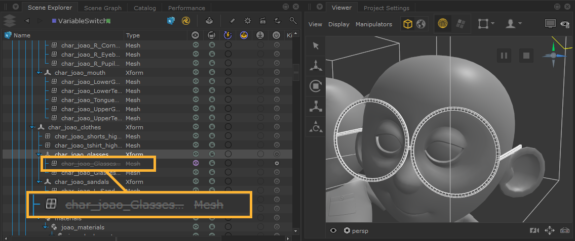Collapse the char_joao_mouth tree node
The width and height of the screenshot is (575, 241).
click(x=39, y=73)
